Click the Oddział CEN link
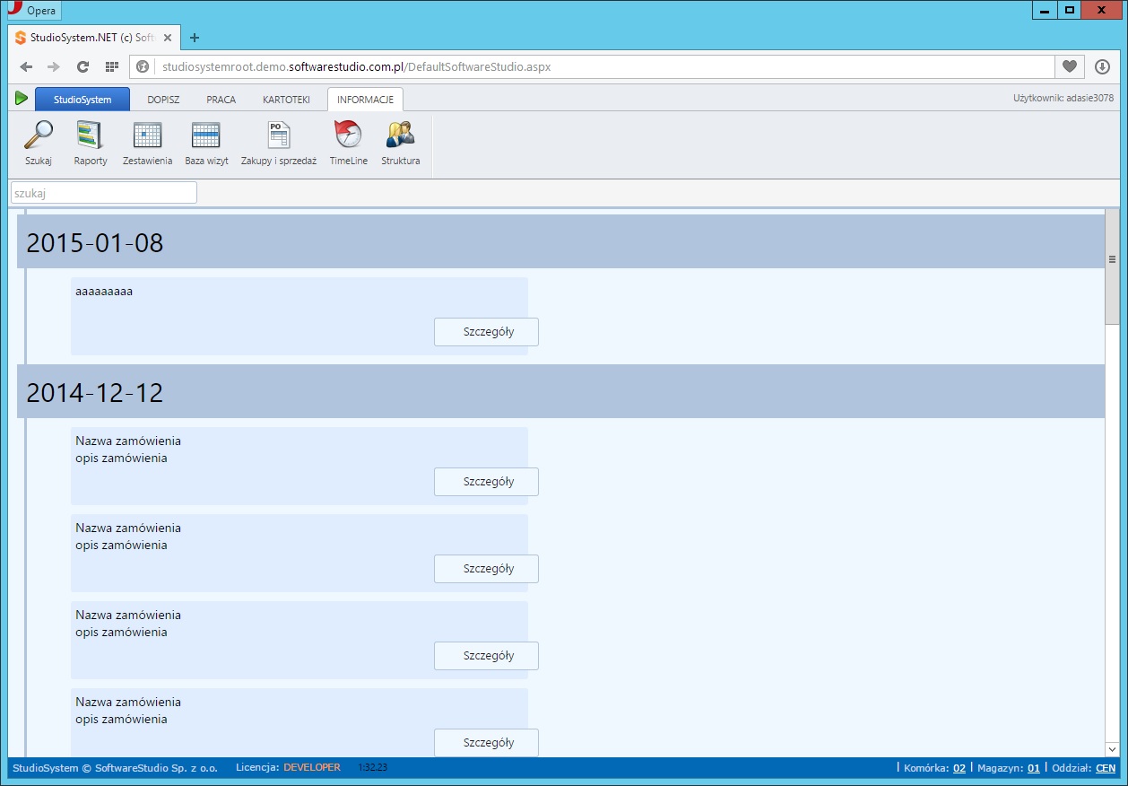The width and height of the screenshot is (1128, 786). pyautogui.click(x=1106, y=768)
